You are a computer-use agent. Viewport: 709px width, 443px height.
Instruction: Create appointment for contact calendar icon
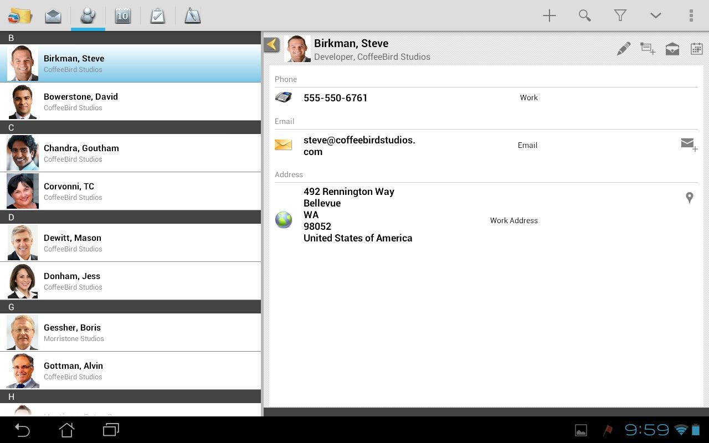(697, 49)
